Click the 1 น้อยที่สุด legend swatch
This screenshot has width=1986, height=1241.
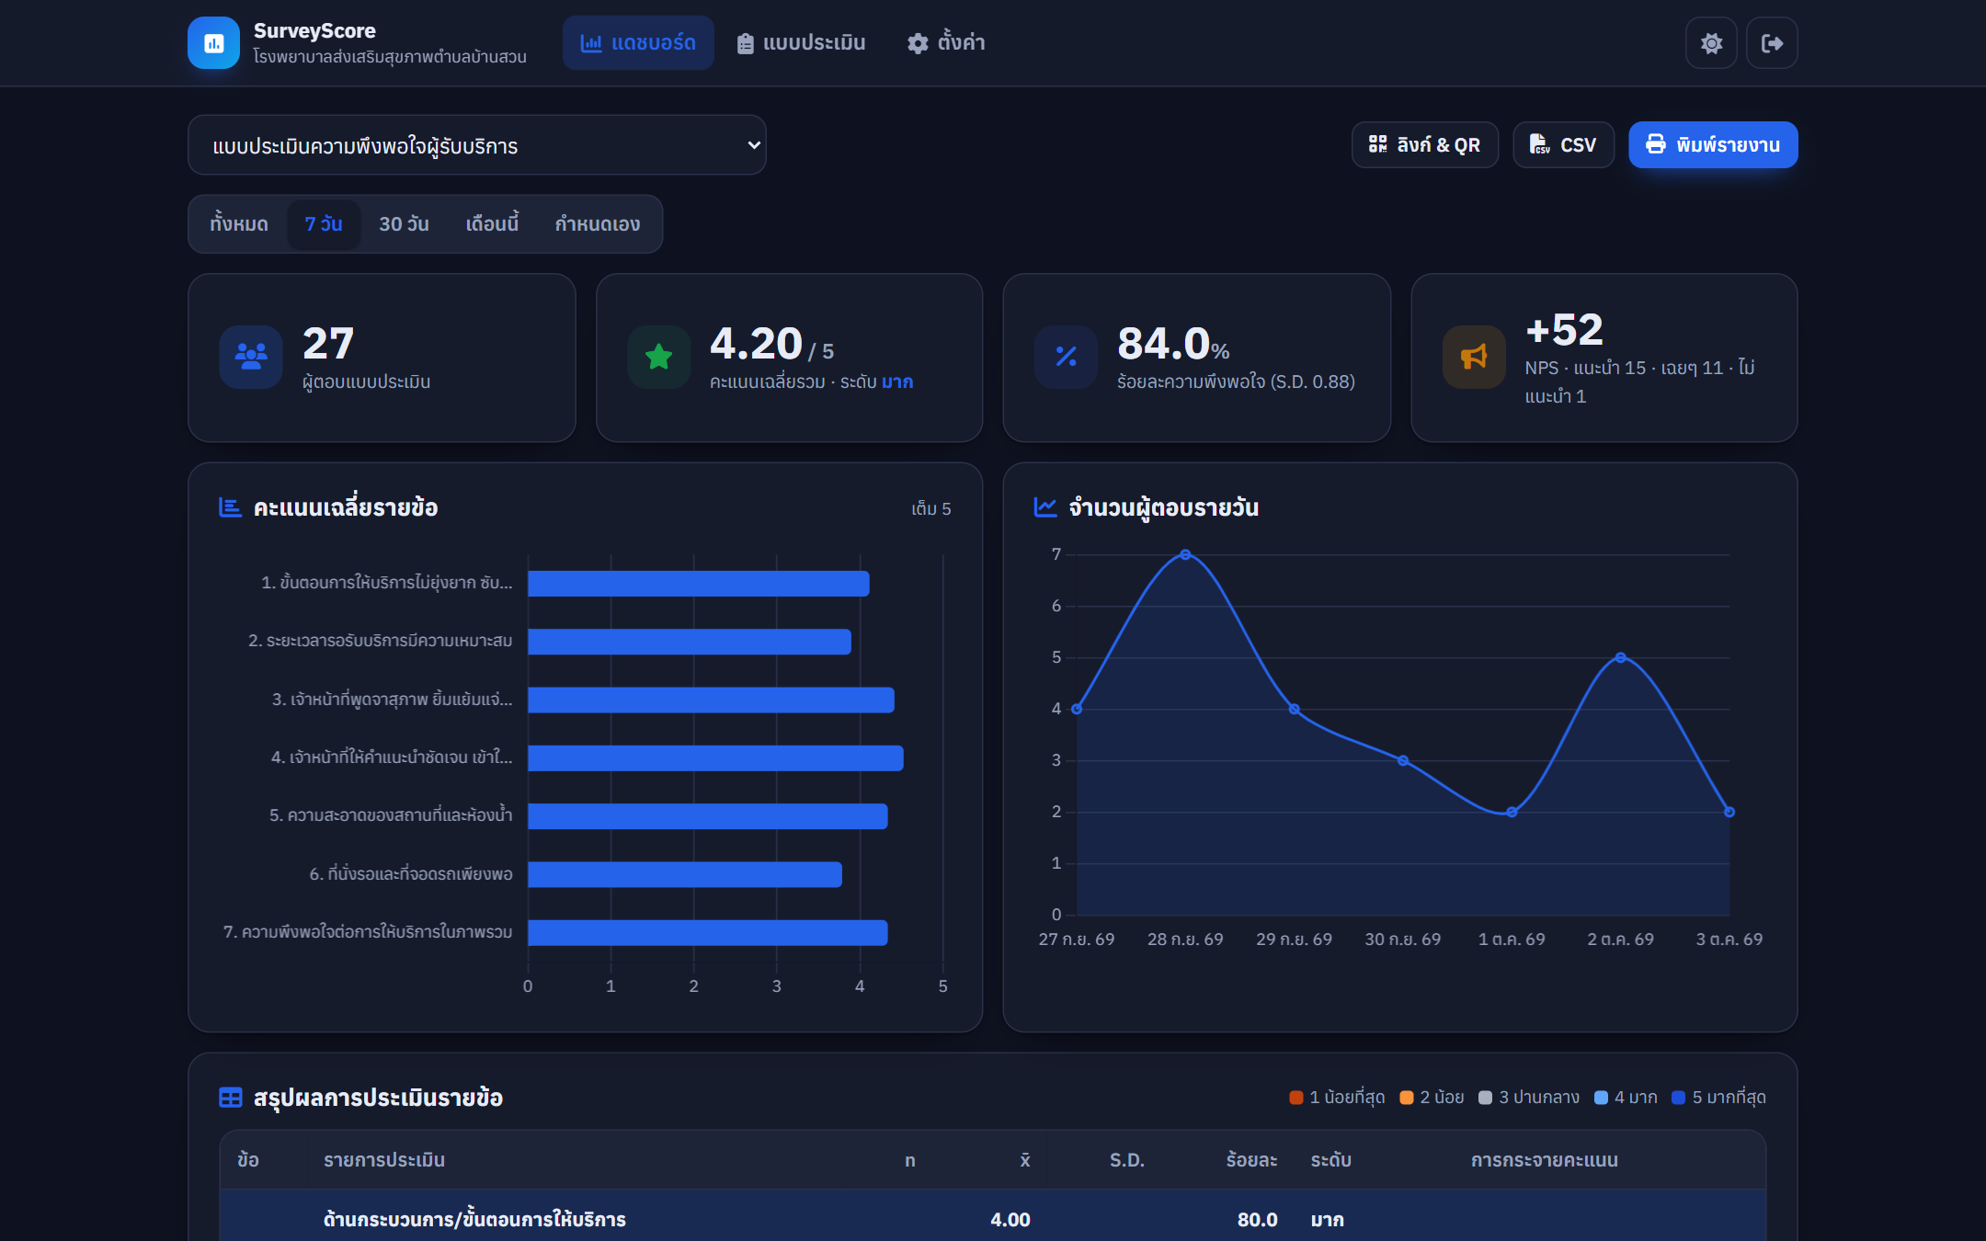1296,1098
